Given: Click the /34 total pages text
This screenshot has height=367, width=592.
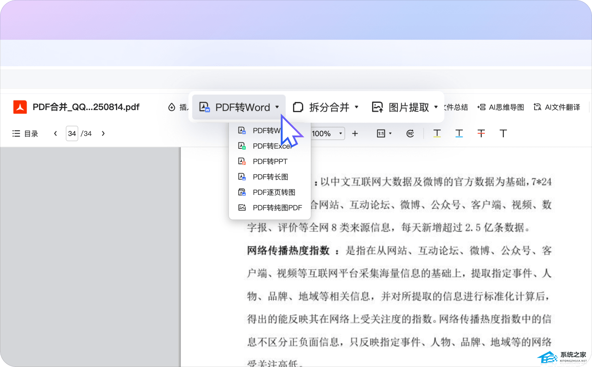Looking at the screenshot, I should [x=86, y=134].
